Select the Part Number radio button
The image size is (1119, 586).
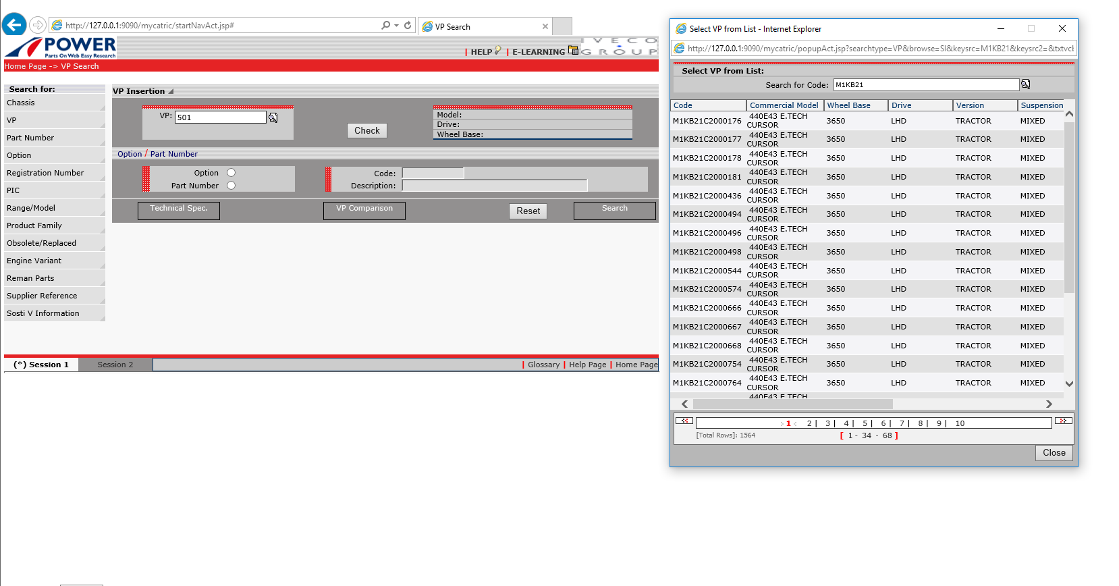[x=231, y=186]
